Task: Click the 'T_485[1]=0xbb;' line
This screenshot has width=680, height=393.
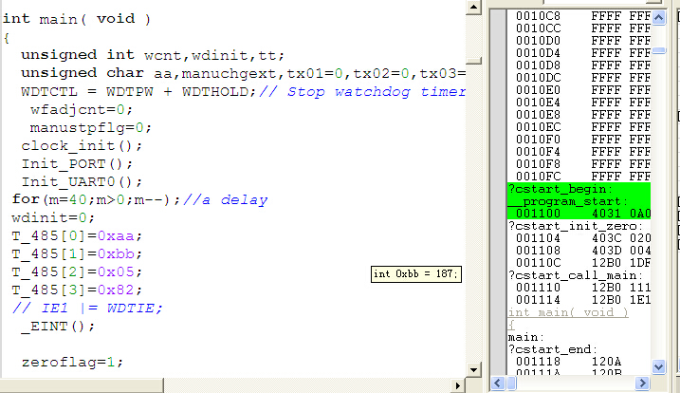Action: tap(77, 253)
